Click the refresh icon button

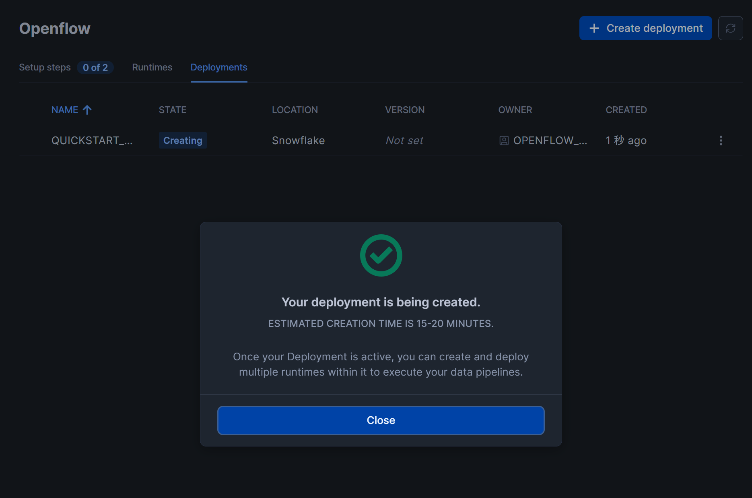[x=730, y=28]
